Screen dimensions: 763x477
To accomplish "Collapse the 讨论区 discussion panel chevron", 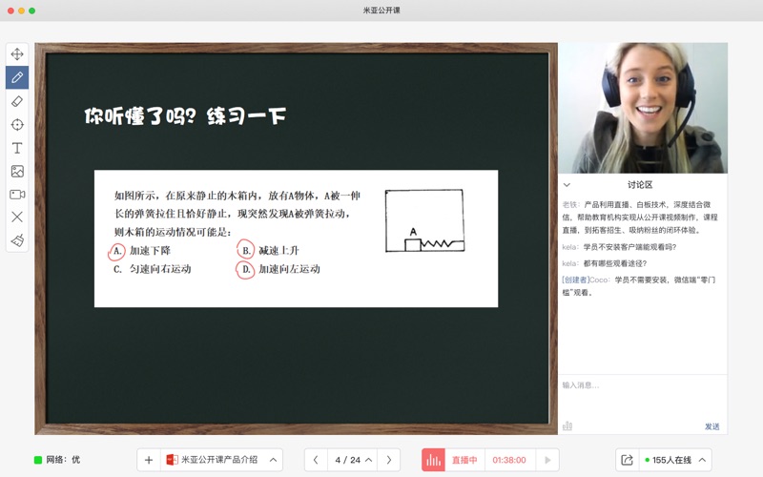I will [567, 185].
